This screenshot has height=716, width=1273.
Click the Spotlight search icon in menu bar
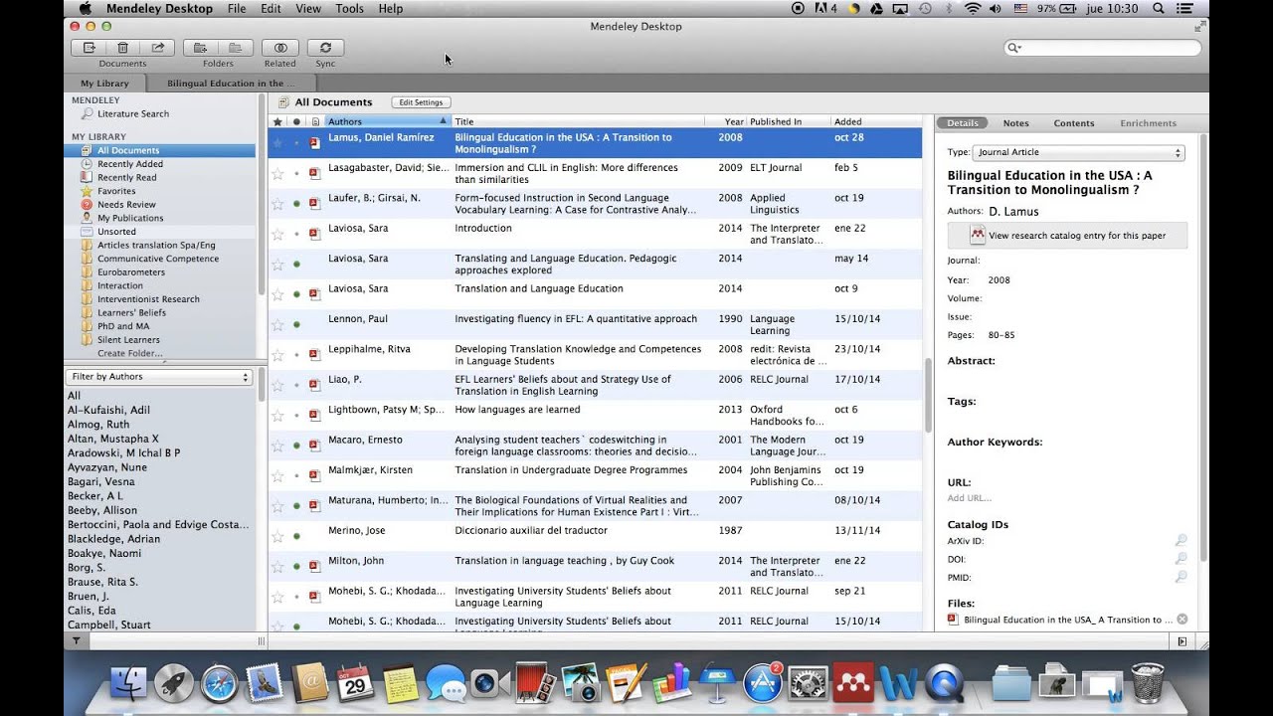click(x=1158, y=8)
